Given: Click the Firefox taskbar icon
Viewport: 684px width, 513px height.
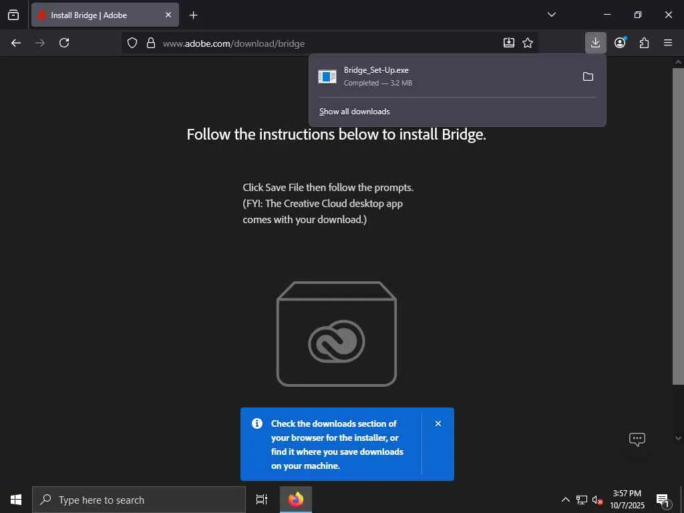Looking at the screenshot, I should click(296, 500).
